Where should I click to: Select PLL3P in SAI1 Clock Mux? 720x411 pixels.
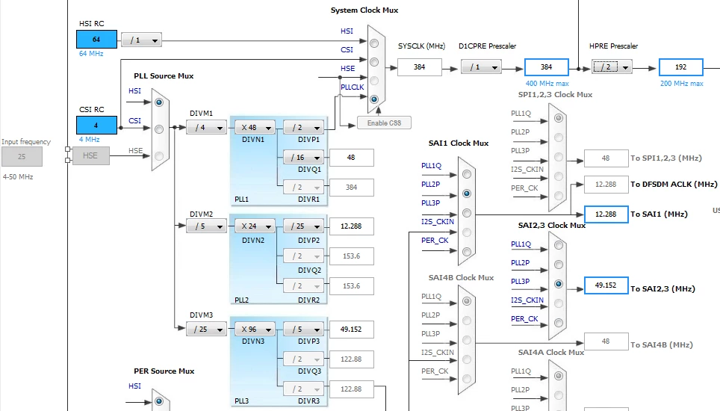(467, 213)
